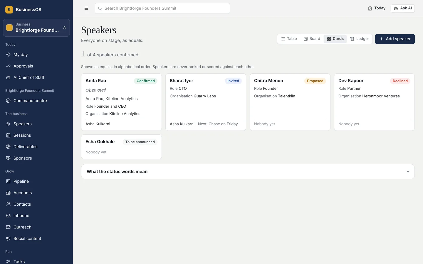Click the Today button in header
The height and width of the screenshot is (264, 423).
pos(377,8)
